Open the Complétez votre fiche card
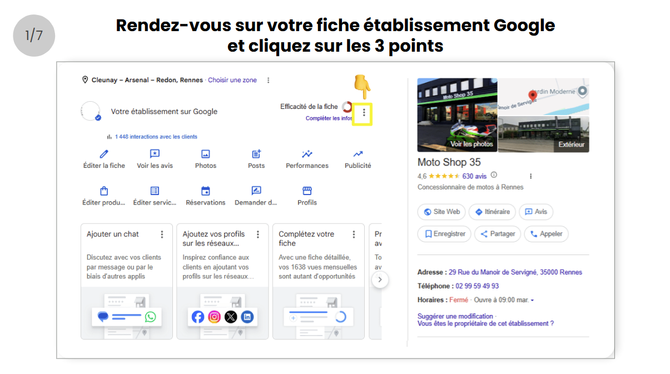The image size is (670, 374). coord(319,281)
